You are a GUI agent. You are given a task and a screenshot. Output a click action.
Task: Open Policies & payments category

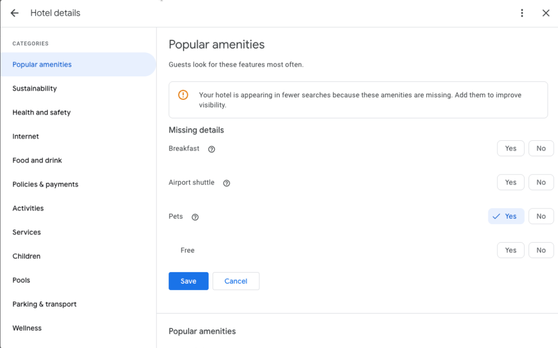click(45, 184)
